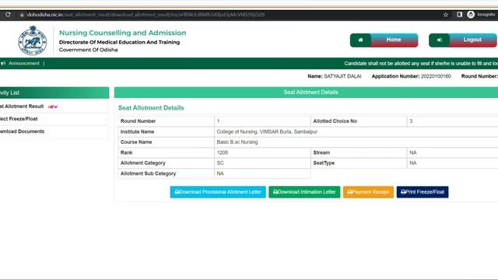The image size is (498, 280).
Task: Bookmark this page with star icon
Action: pyautogui.click(x=446, y=15)
